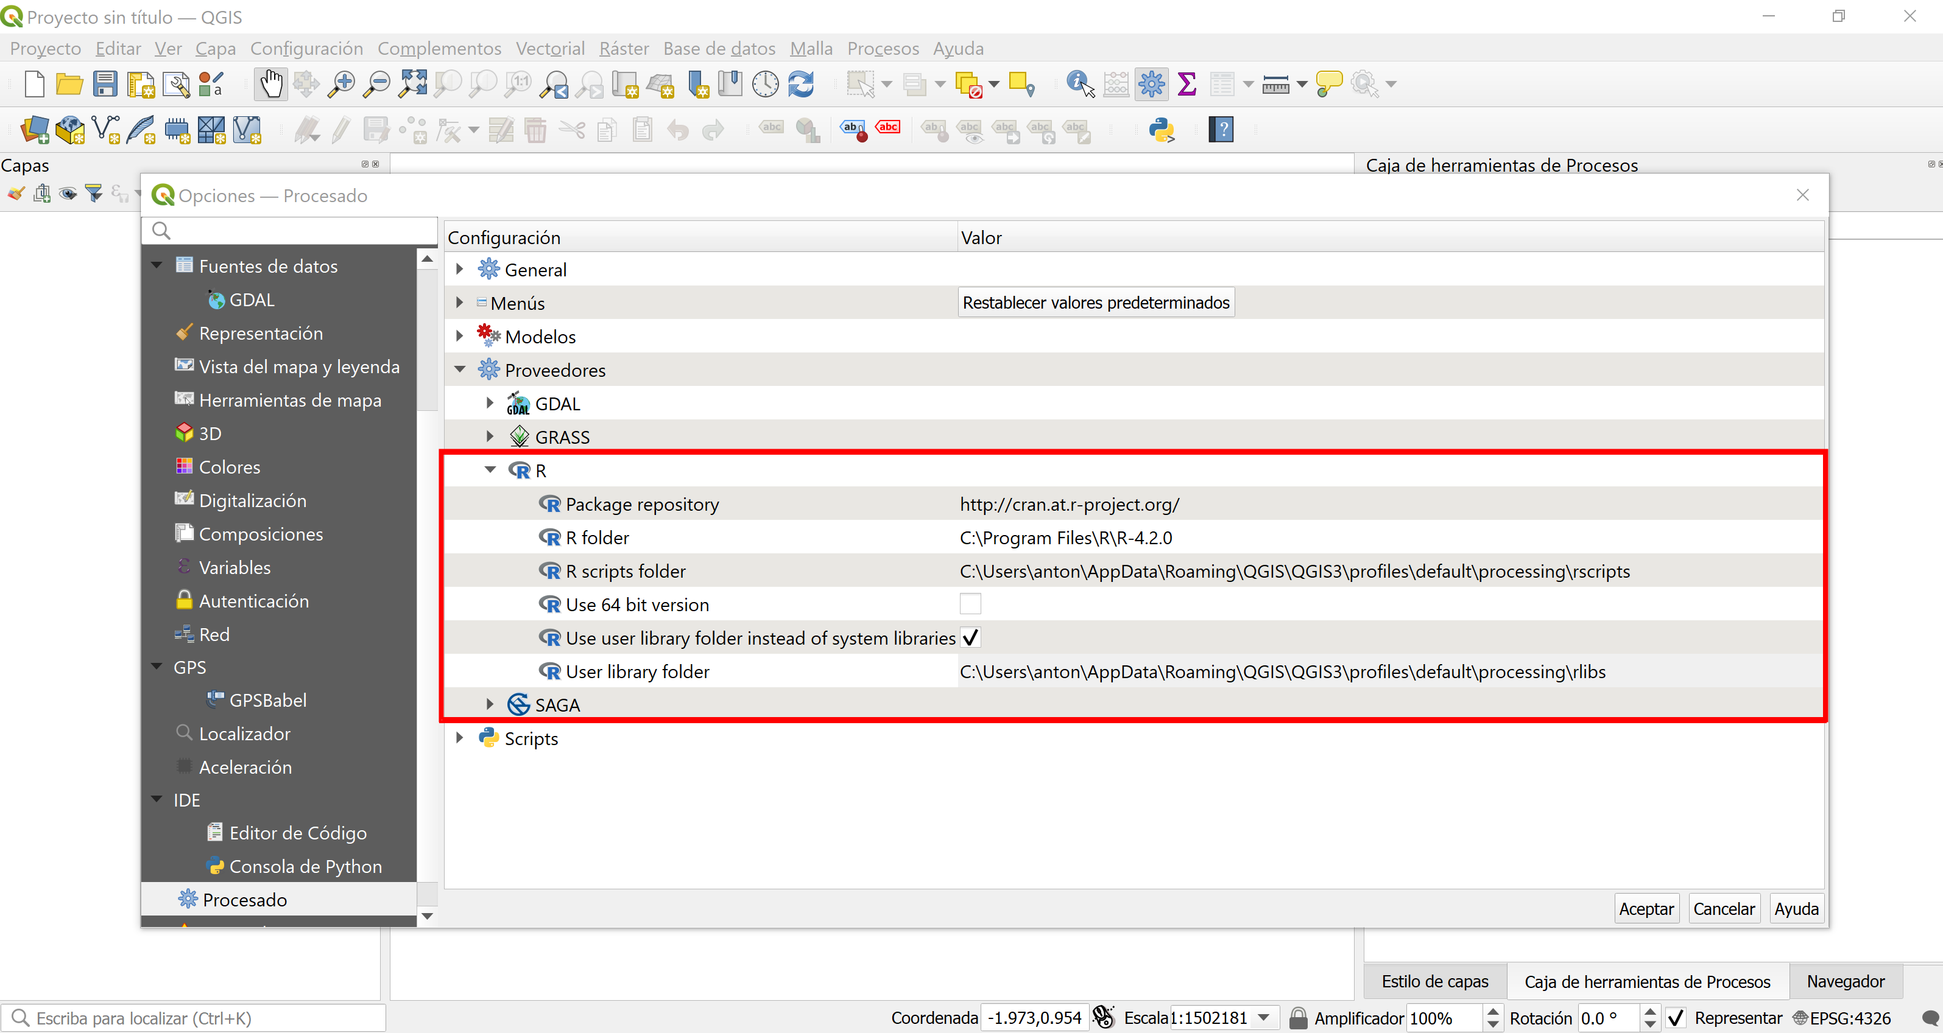Click the Identify Features icon

(1079, 83)
